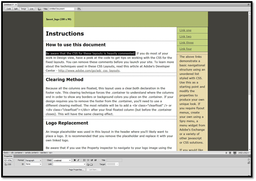This screenshot has height=181, width=256.
Task: Open the Class content dropdown
Action: [62, 160]
